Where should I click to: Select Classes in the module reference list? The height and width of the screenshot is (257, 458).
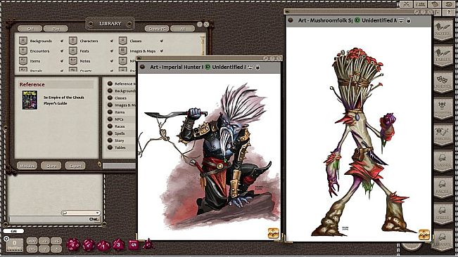[120, 98]
